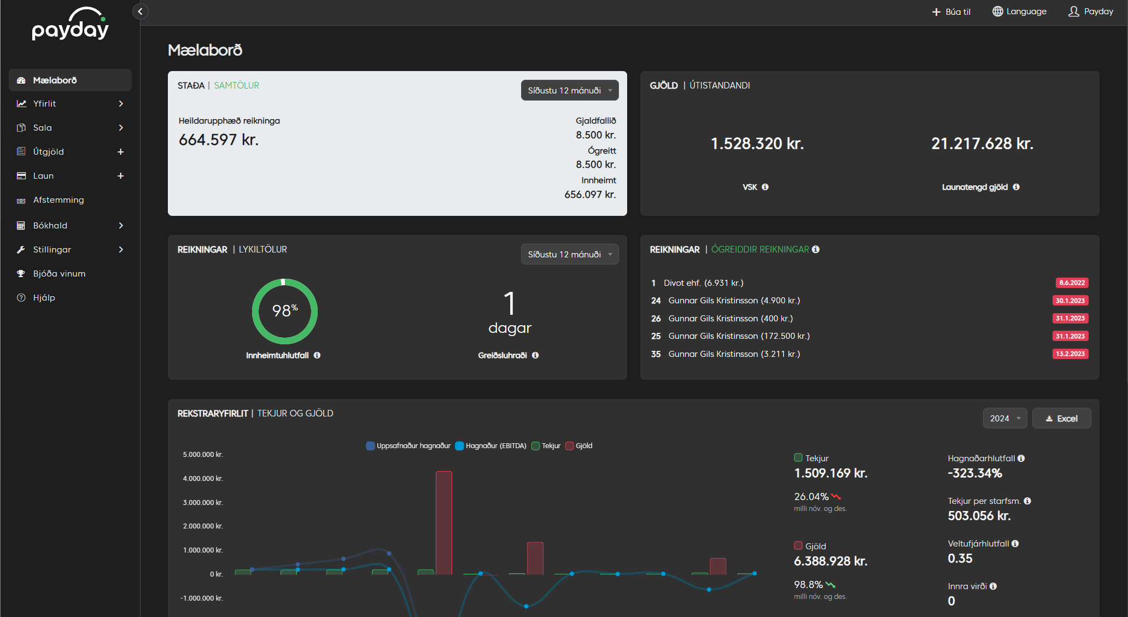Click the 8.6.2022 due date badge
This screenshot has width=1128, height=617.
(1072, 283)
